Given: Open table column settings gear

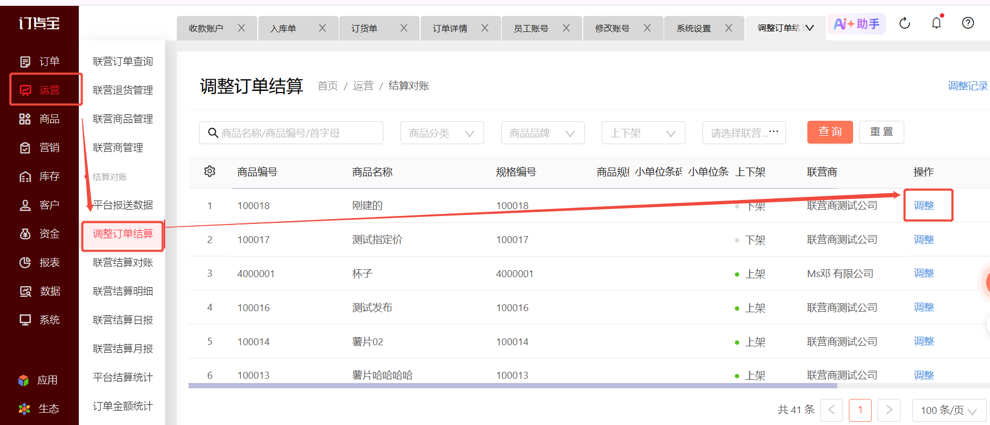Looking at the screenshot, I should click(x=210, y=171).
